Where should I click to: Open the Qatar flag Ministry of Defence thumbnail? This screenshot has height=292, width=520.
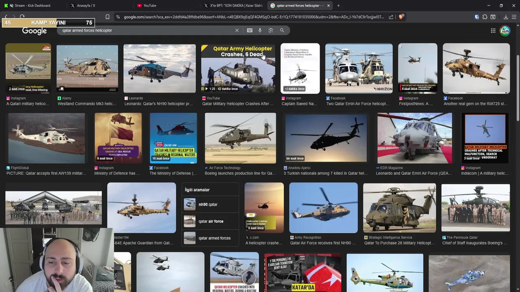pyautogui.click(x=118, y=138)
